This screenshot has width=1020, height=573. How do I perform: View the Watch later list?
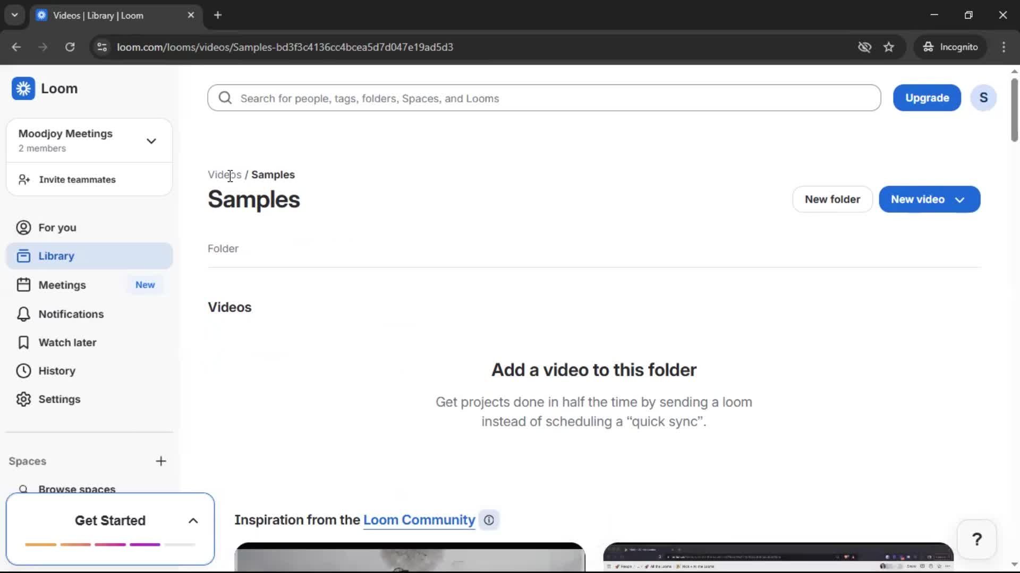[x=67, y=343]
